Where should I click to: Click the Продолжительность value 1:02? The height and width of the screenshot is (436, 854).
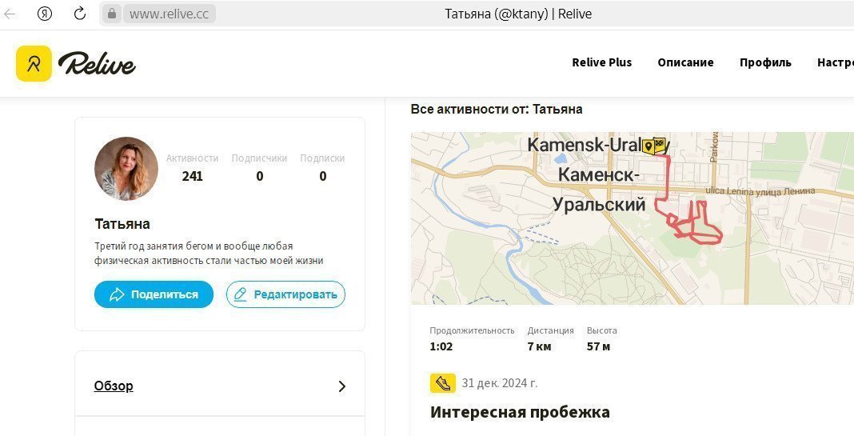point(441,346)
